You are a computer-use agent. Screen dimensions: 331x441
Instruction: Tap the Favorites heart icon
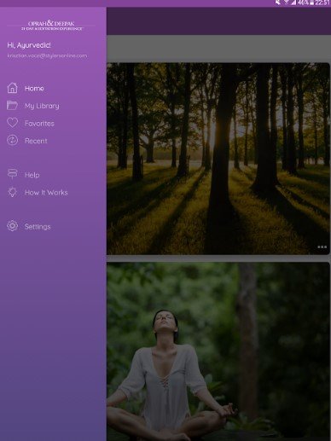click(x=12, y=123)
